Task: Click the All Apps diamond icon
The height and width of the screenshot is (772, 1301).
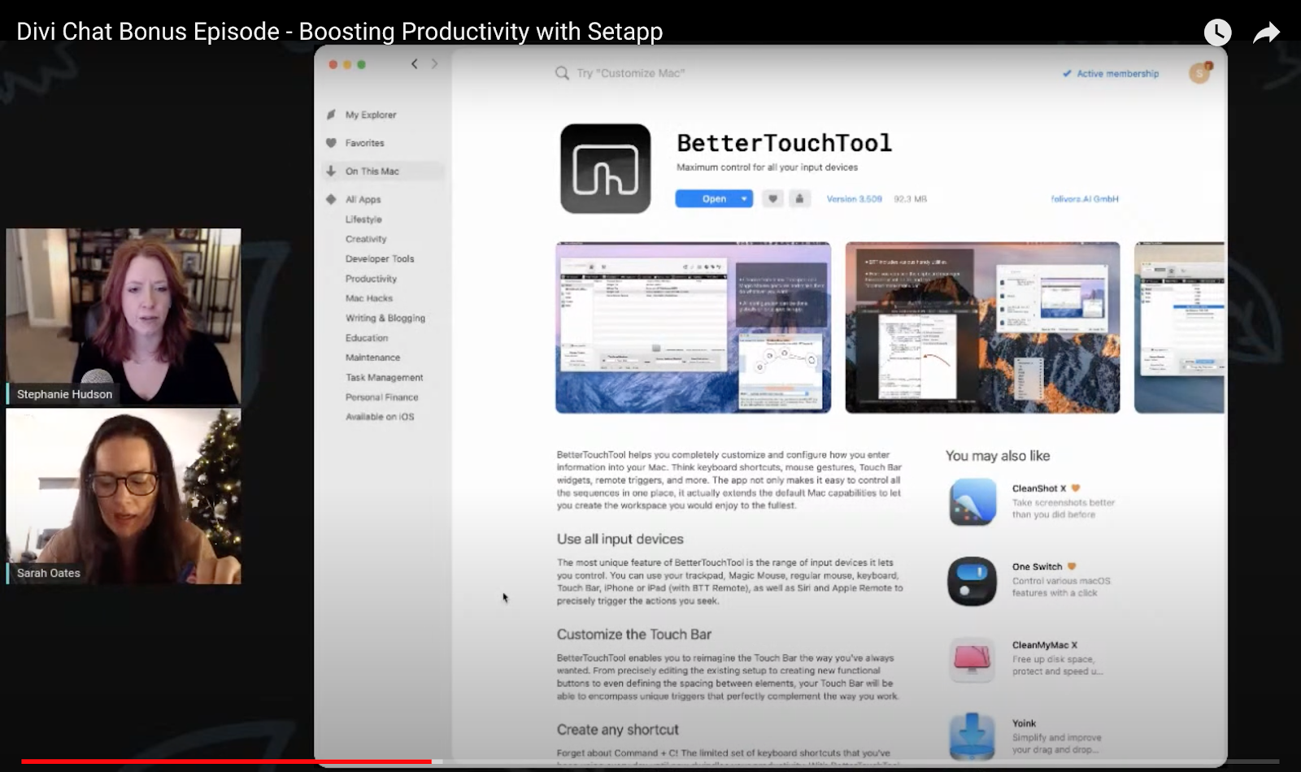Action: point(331,199)
